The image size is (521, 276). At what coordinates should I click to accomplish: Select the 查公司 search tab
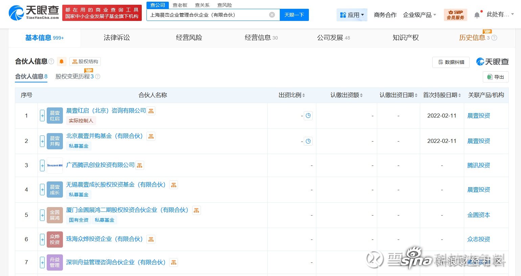[158, 5]
